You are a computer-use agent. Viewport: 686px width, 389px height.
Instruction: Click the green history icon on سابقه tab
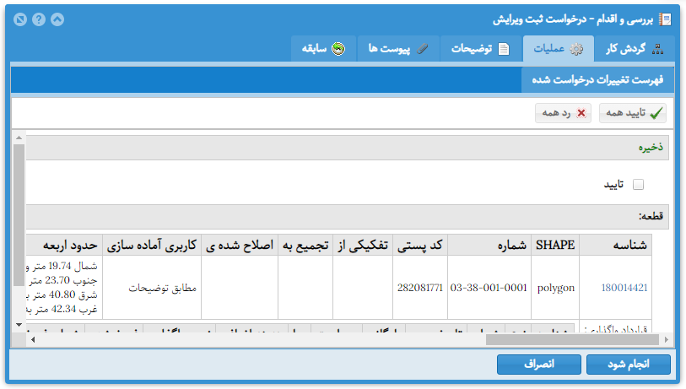pyautogui.click(x=338, y=49)
